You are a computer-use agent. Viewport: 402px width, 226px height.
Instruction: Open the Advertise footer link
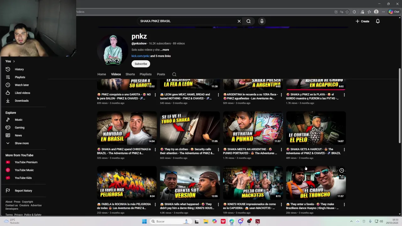36,205
